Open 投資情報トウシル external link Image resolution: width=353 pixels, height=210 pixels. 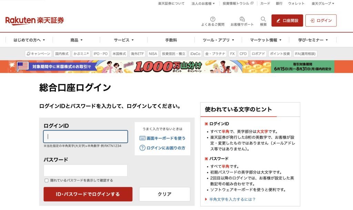coord(238,3)
